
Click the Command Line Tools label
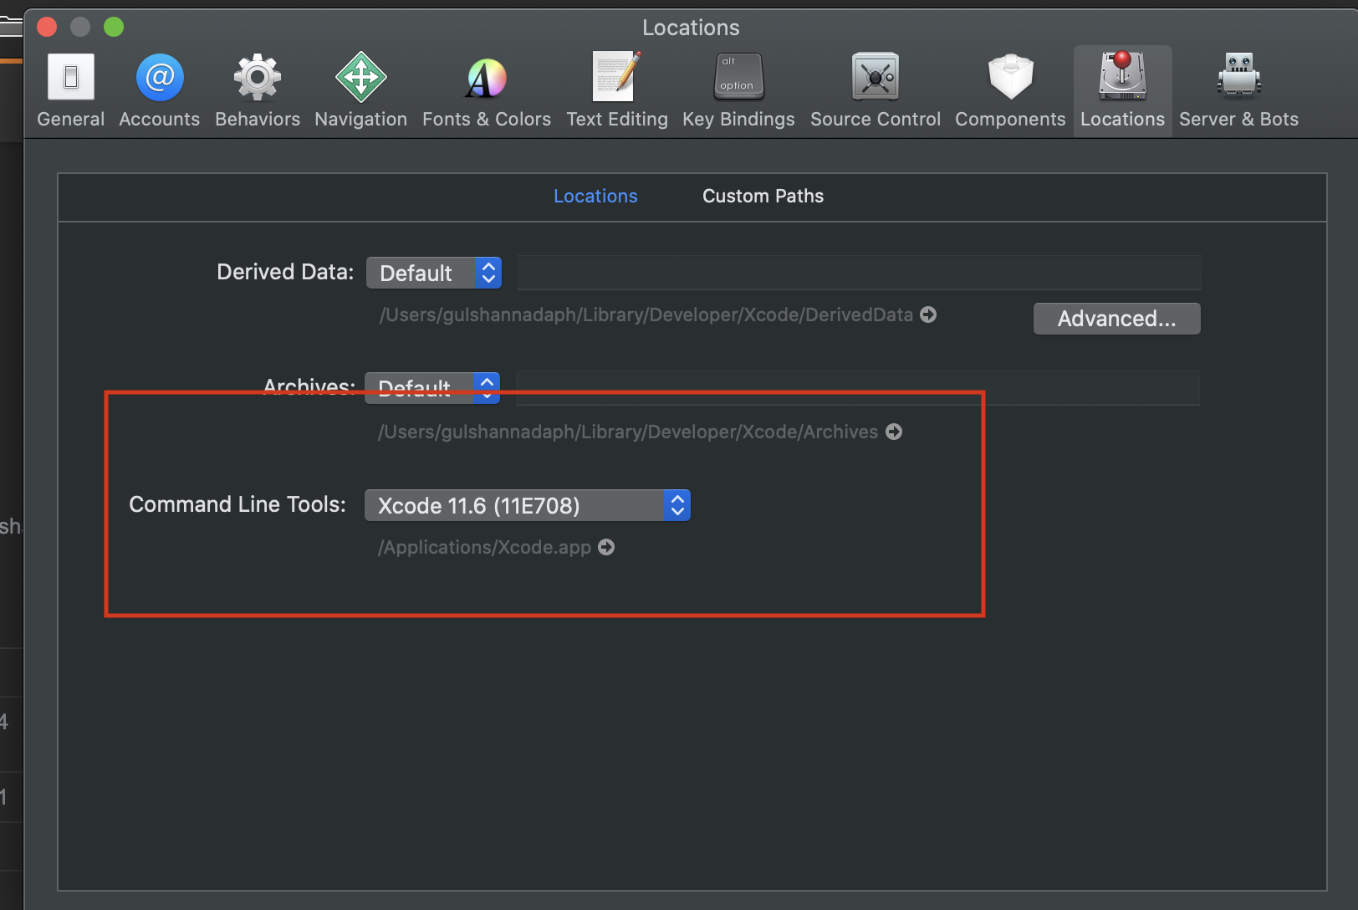click(x=237, y=504)
